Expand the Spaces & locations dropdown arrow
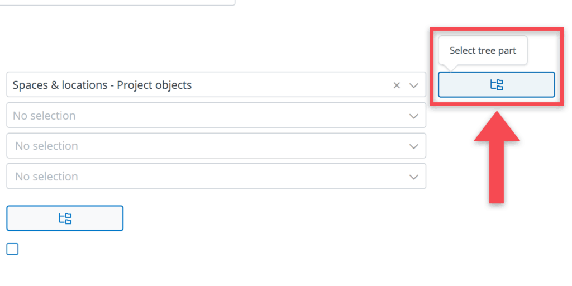The width and height of the screenshot is (572, 286). 414,85
